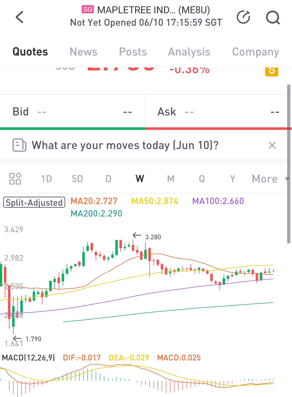This screenshot has height=397, width=292.
Task: Tap the MA50:2.874 indicator label
Action: pyautogui.click(x=155, y=201)
